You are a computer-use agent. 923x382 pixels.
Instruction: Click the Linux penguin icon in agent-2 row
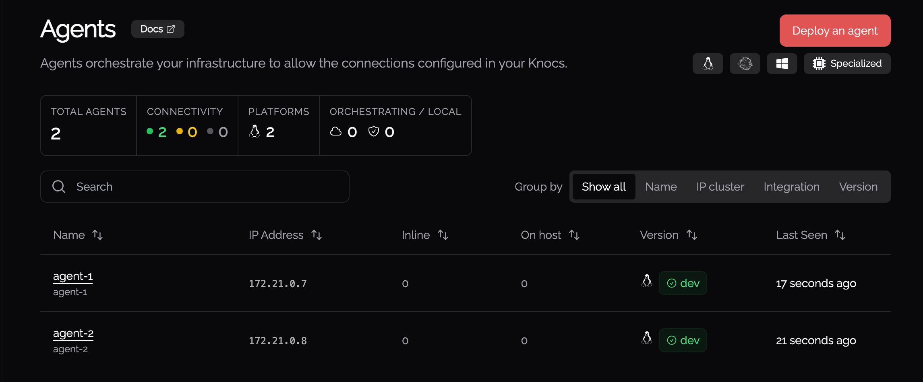(647, 338)
